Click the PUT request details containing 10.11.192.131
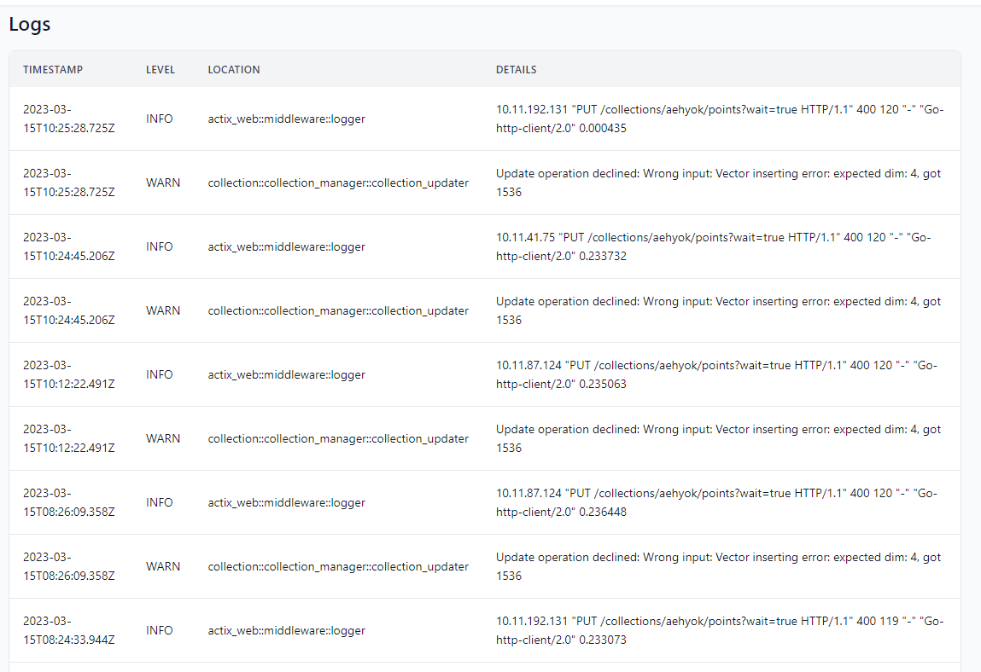 (717, 119)
